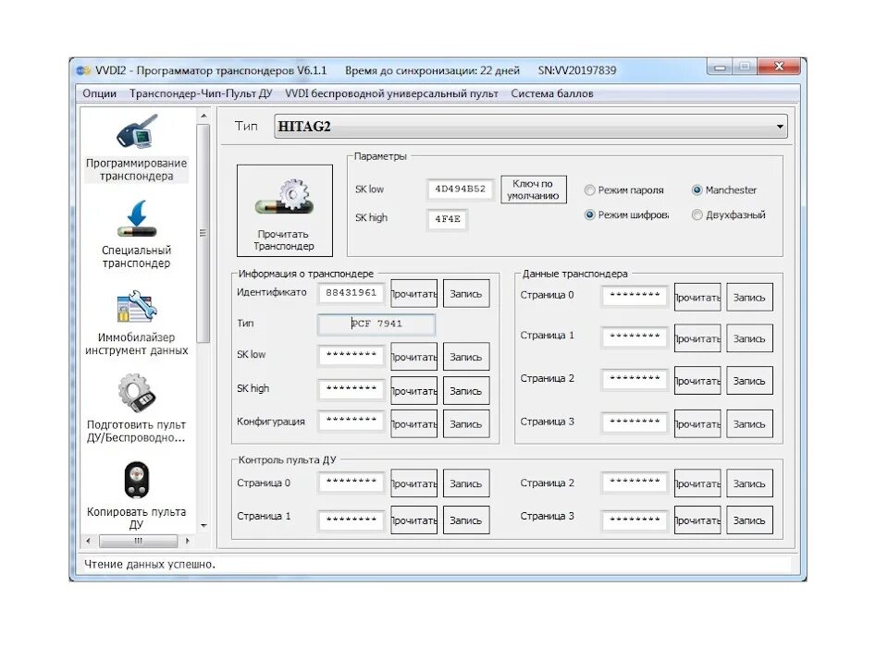Read Страница 0 in Данные транспондера

tap(697, 297)
